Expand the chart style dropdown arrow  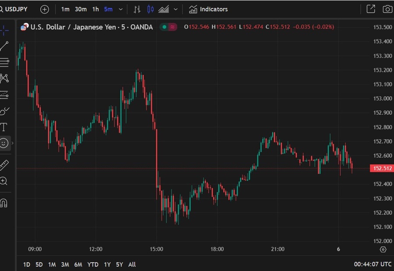(x=176, y=9)
